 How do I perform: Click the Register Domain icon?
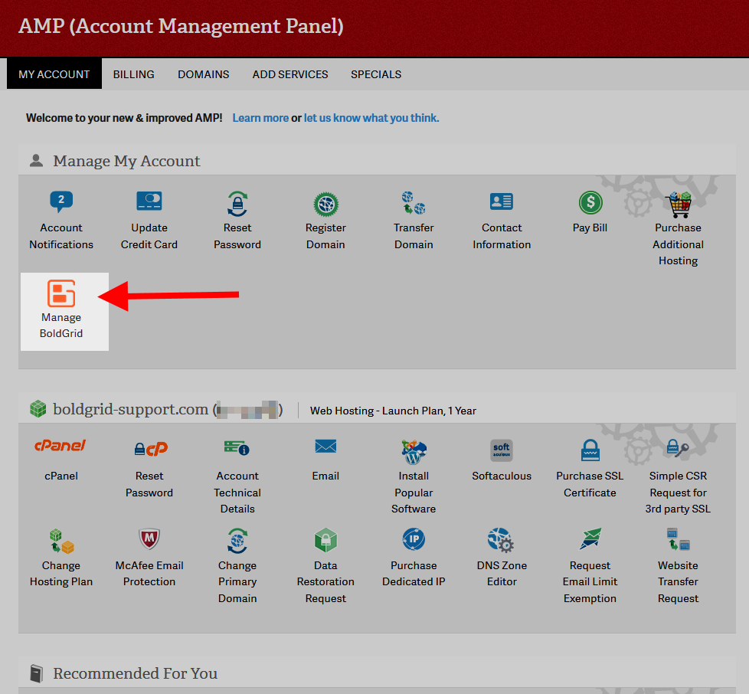[x=325, y=204]
